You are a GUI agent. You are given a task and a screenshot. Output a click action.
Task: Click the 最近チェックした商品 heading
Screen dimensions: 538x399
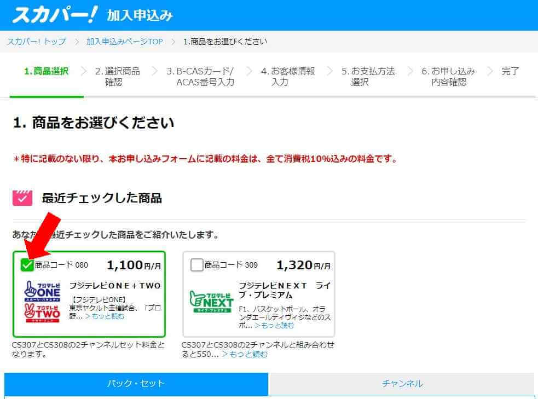(x=102, y=198)
